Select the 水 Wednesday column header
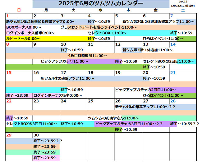Screen dimensions: 202x166 101,10
